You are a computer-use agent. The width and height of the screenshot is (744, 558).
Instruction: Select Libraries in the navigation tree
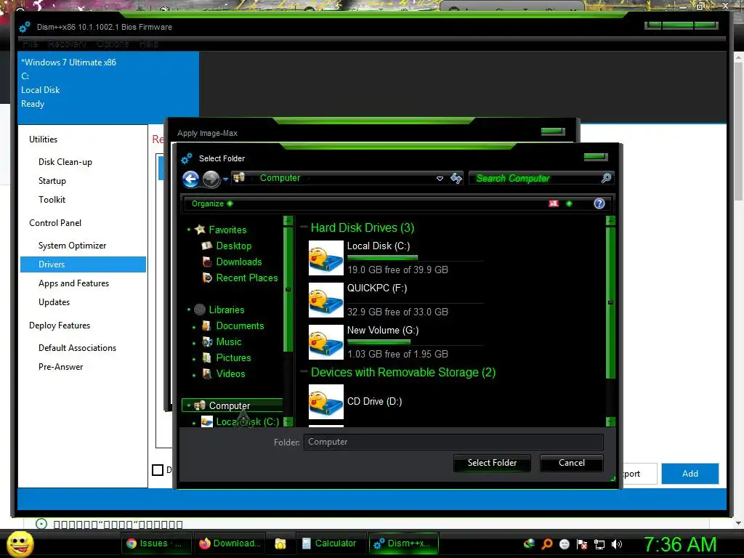coord(227,310)
